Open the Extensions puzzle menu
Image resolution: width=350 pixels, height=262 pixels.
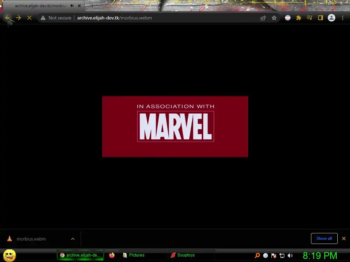[x=299, y=18]
